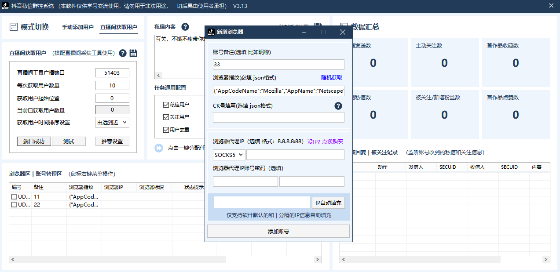Click the save disk icon in 直播间获取用户 panel

pos(133,53)
